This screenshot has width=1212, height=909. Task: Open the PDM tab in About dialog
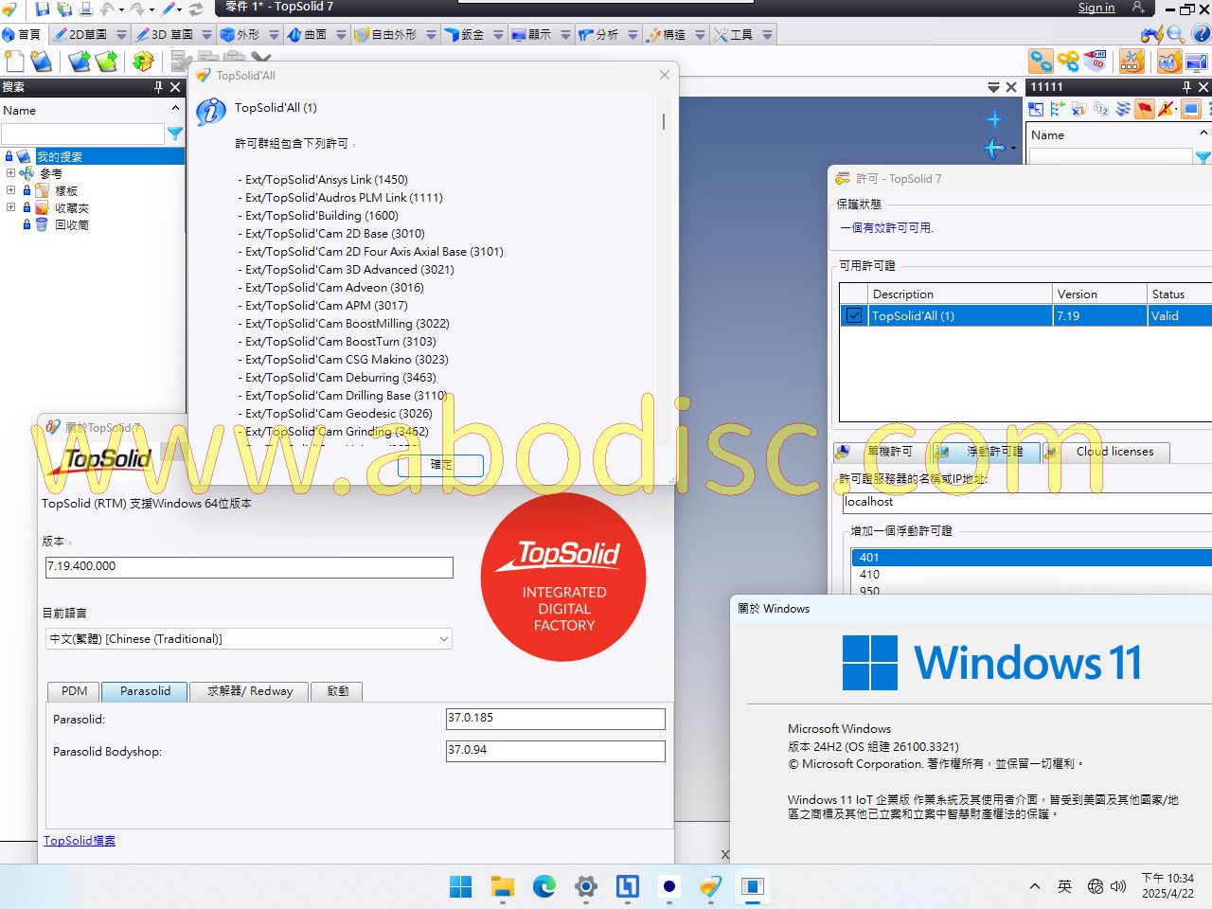(74, 691)
